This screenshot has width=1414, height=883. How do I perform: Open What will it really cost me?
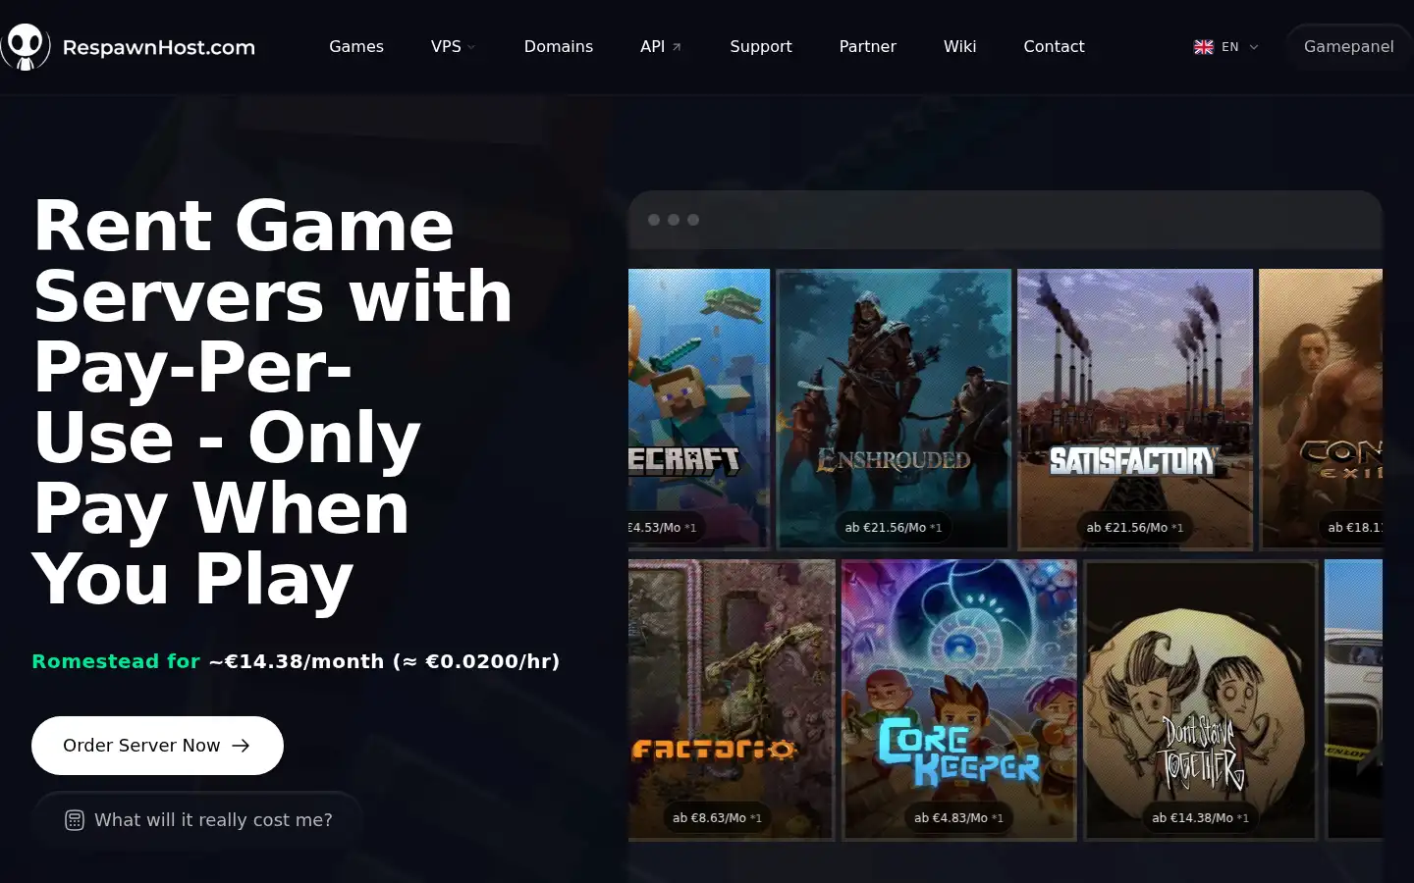[198, 820]
